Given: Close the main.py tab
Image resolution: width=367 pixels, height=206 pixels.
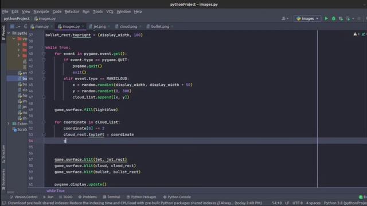Looking at the screenshot, I should [52, 26].
